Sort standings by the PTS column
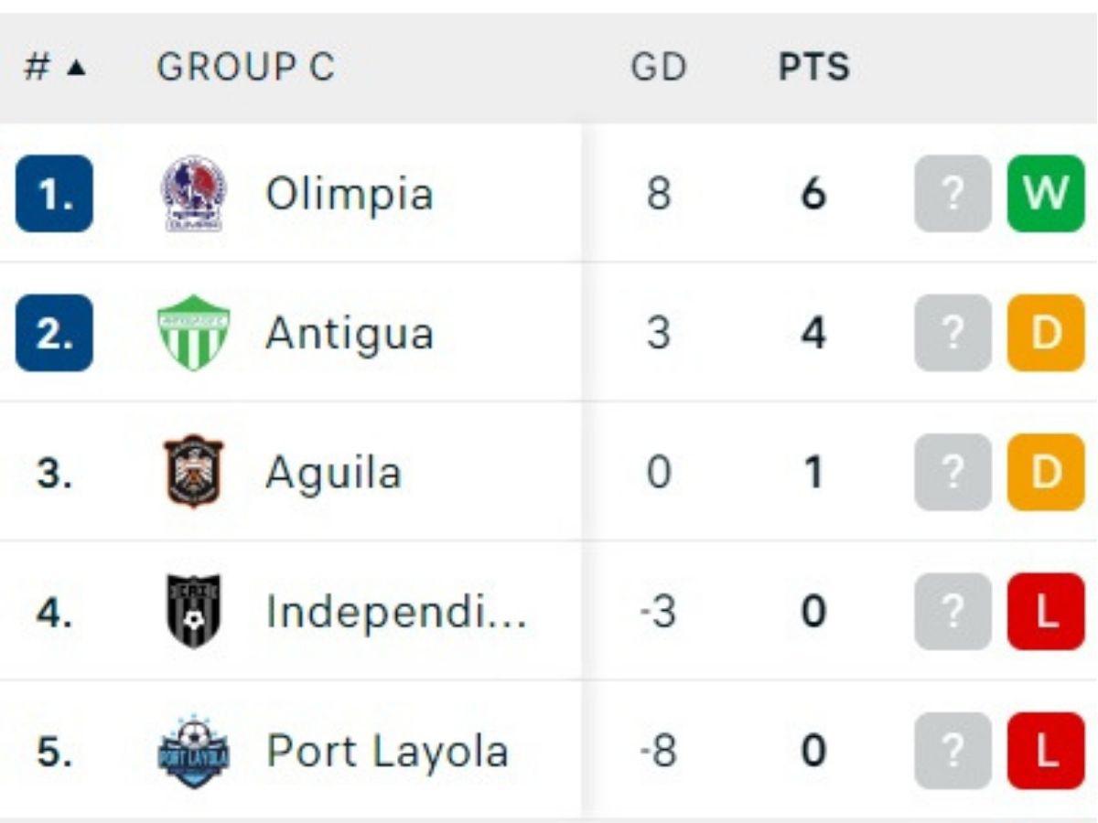The image size is (1098, 823). pos(813,68)
